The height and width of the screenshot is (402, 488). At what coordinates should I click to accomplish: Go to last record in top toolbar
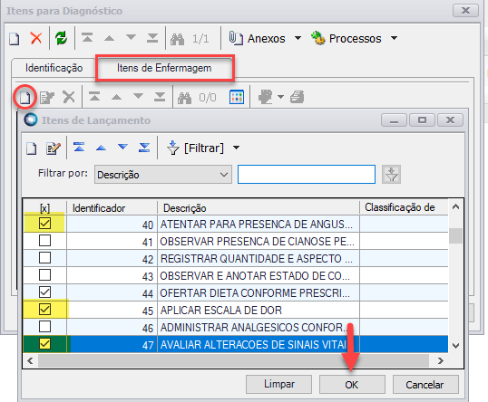[152, 38]
